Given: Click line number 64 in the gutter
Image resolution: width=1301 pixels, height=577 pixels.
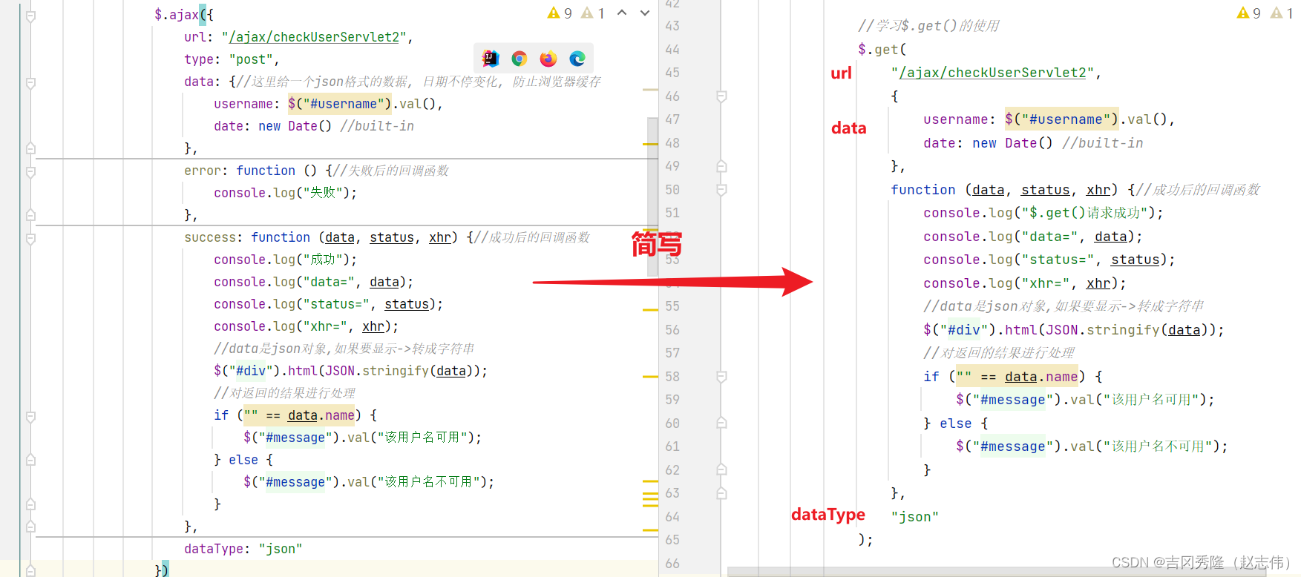Looking at the screenshot, I should pos(672,517).
